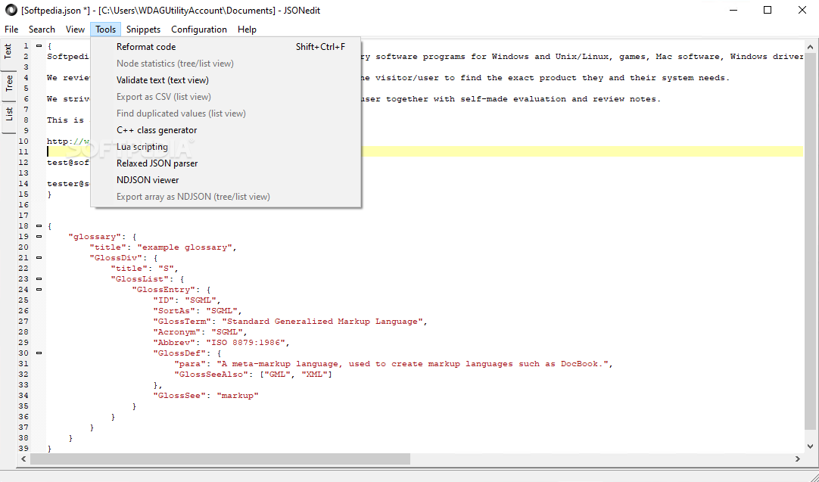This screenshot has width=819, height=482.
Task: Click the vertical scrollbar down arrow
Action: click(x=811, y=447)
